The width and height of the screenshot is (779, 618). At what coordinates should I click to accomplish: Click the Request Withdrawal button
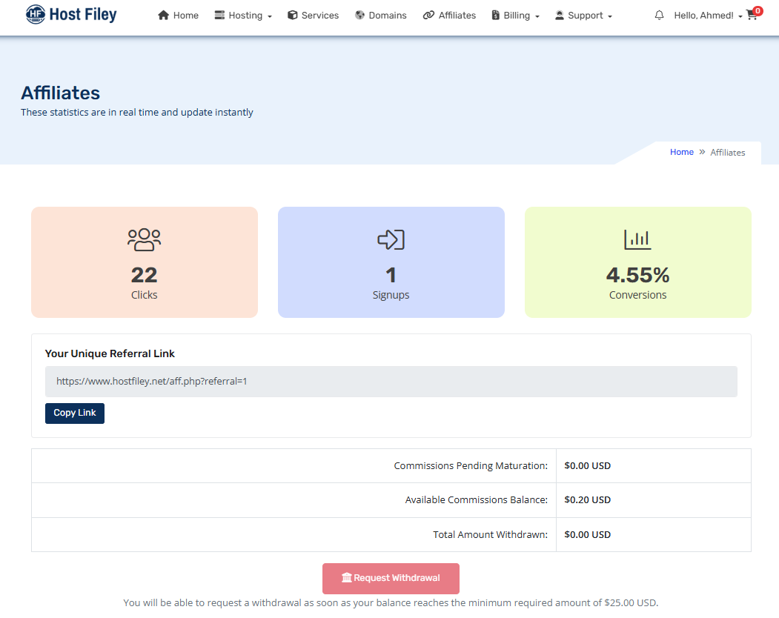click(x=391, y=578)
